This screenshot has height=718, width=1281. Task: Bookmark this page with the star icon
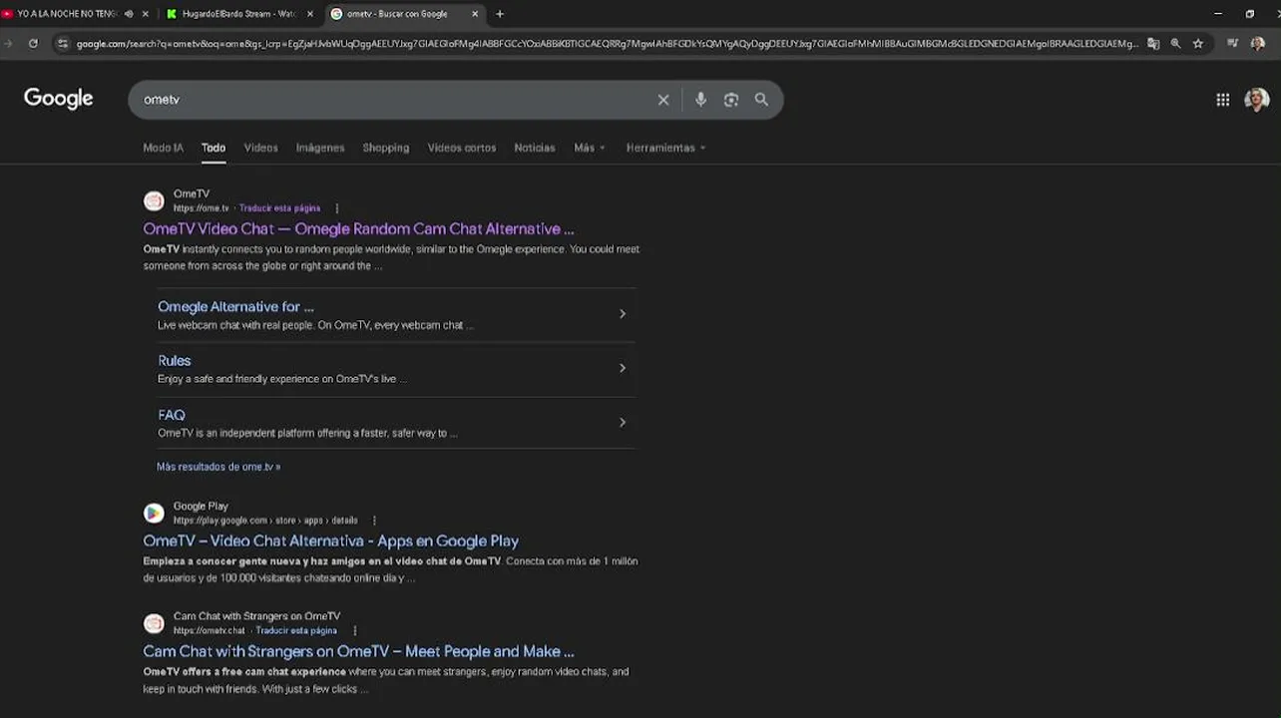pos(1197,44)
